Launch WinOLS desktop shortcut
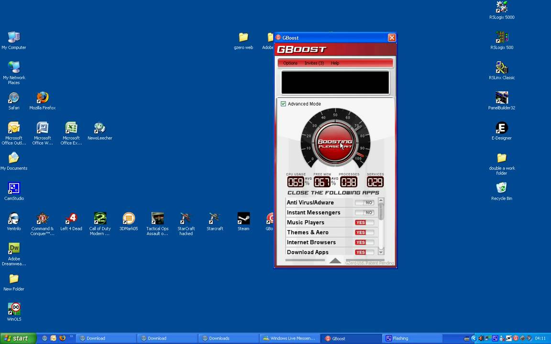 coord(14,312)
